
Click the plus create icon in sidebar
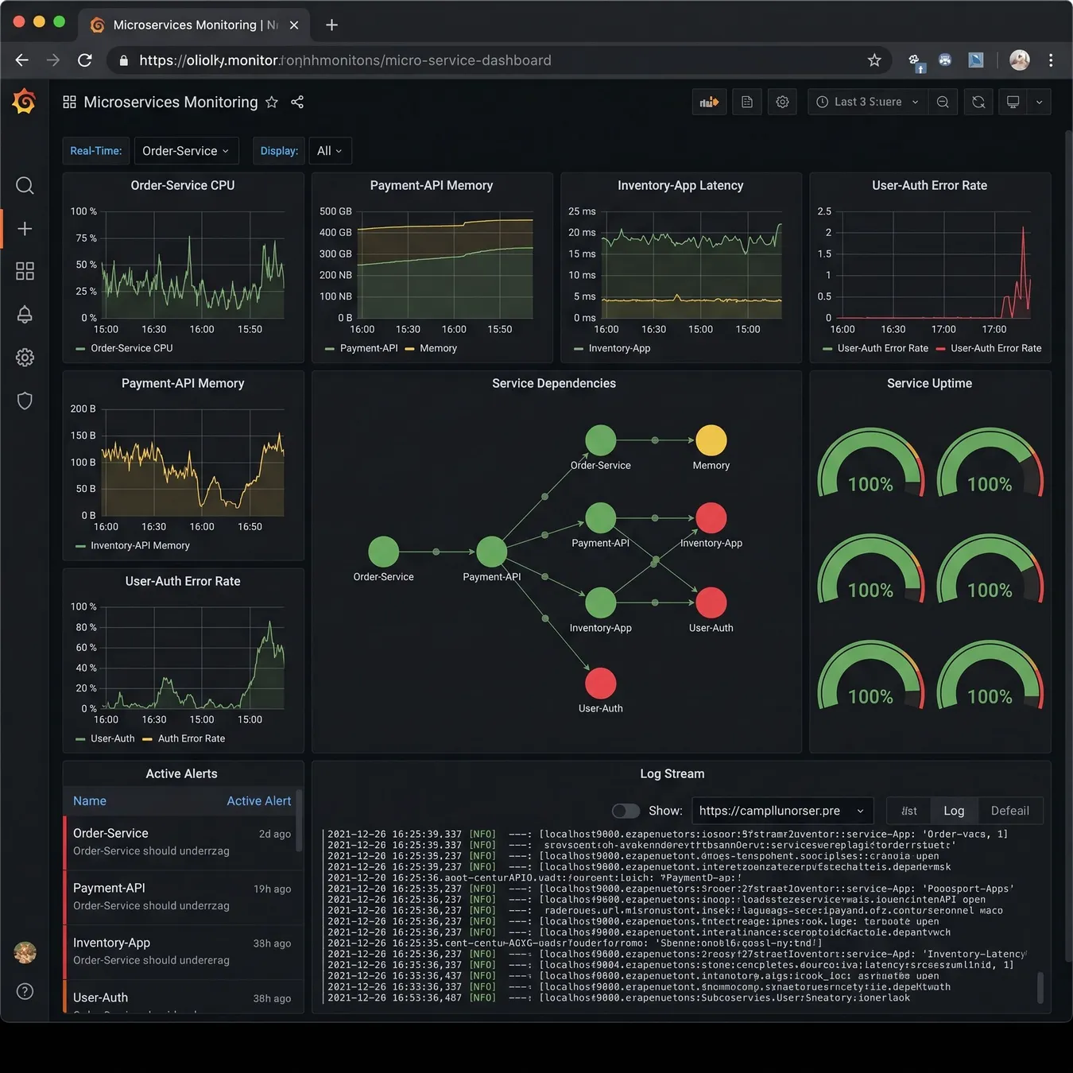click(25, 229)
